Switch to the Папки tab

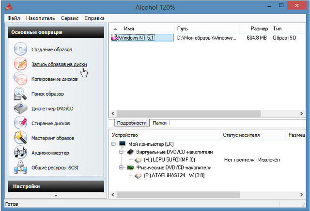(159, 123)
